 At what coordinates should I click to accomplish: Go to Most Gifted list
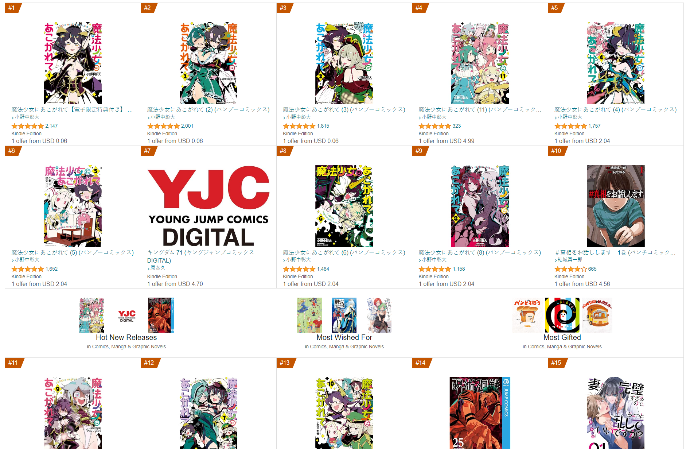[x=562, y=337]
